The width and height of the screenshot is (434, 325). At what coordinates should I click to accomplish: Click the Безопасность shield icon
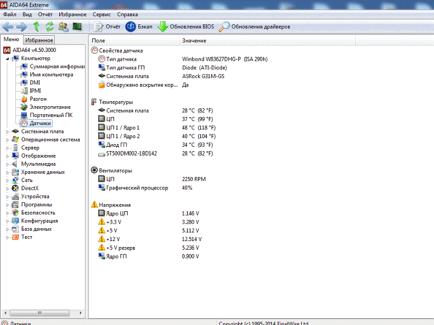pyautogui.click(x=15, y=212)
